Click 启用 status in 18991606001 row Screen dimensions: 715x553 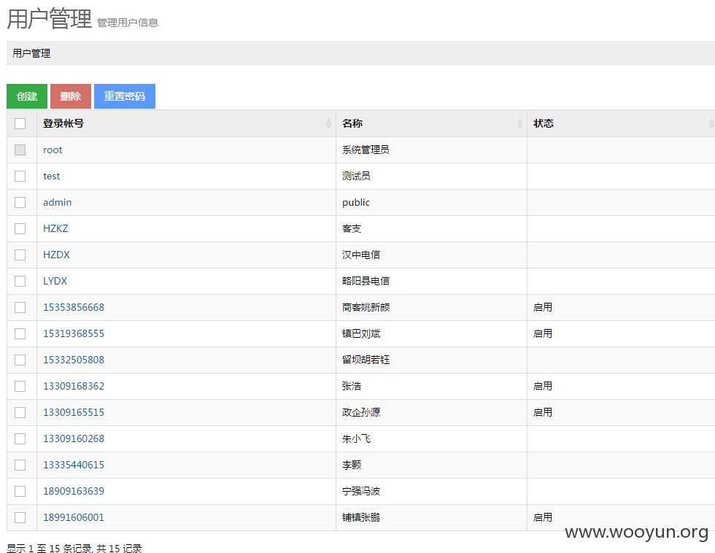coord(543,517)
